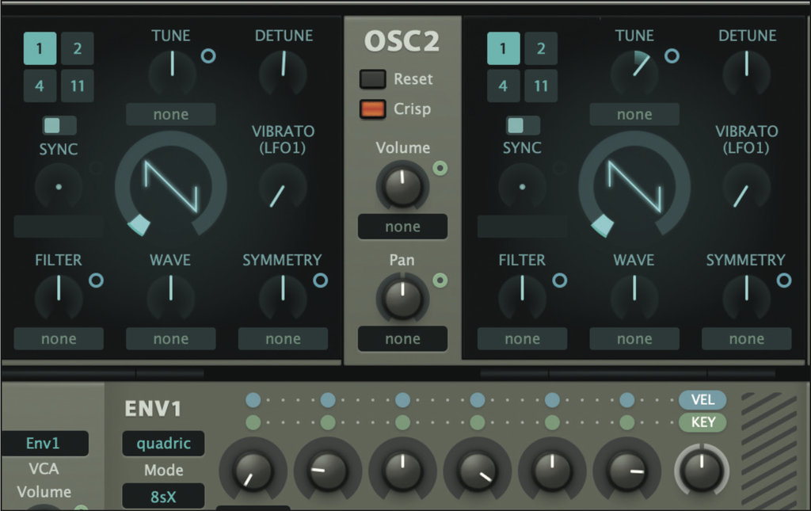
Task: Switch to the VCA section in the left panel
Action: coord(44,469)
